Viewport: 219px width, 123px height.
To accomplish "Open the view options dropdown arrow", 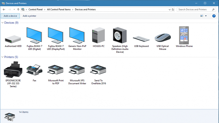I will [206, 16].
